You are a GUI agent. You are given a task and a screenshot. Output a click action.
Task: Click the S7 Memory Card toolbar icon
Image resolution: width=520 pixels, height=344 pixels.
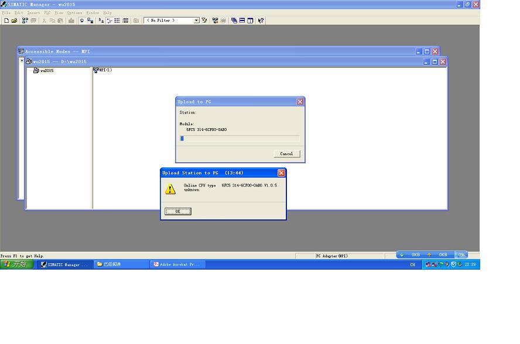[33, 20]
